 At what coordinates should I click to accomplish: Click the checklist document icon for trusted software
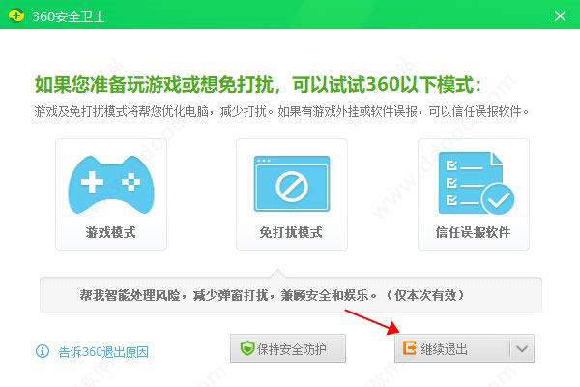click(x=472, y=184)
